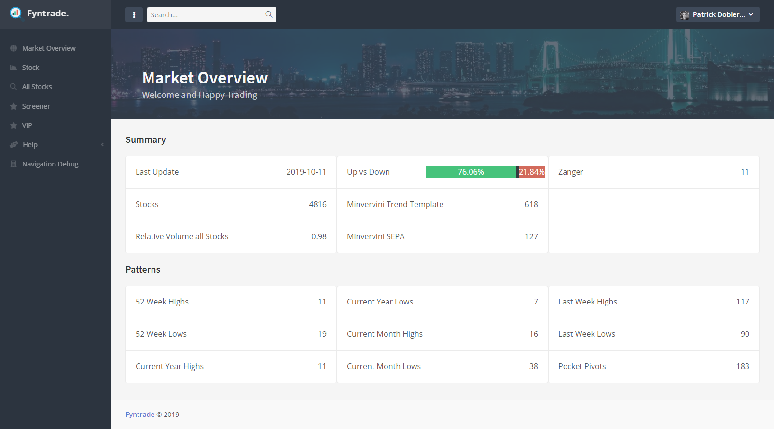Screen dimensions: 774x429
Task: Open the 52 Week Highs pattern
Action: pos(231,302)
